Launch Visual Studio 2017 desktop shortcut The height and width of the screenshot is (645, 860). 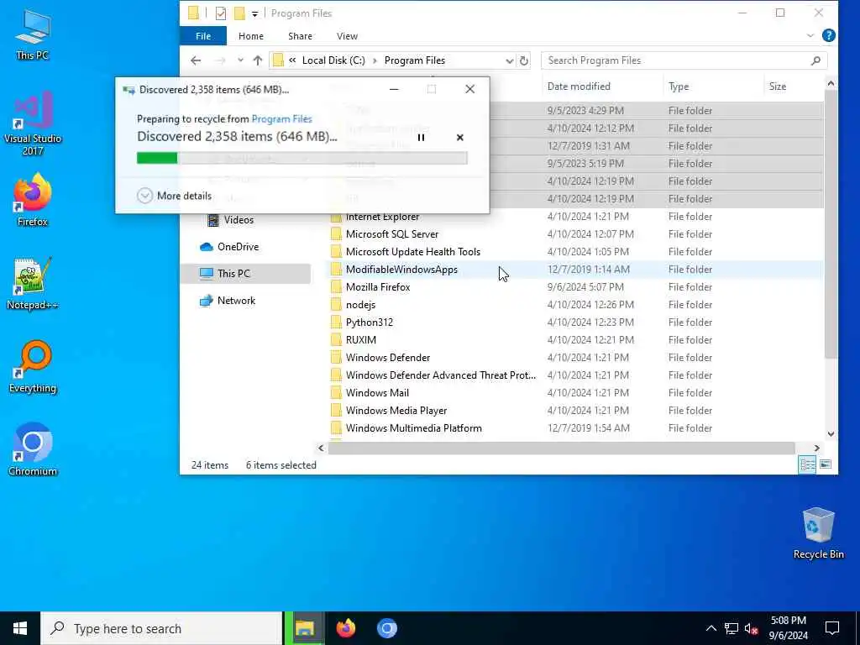tap(33, 124)
